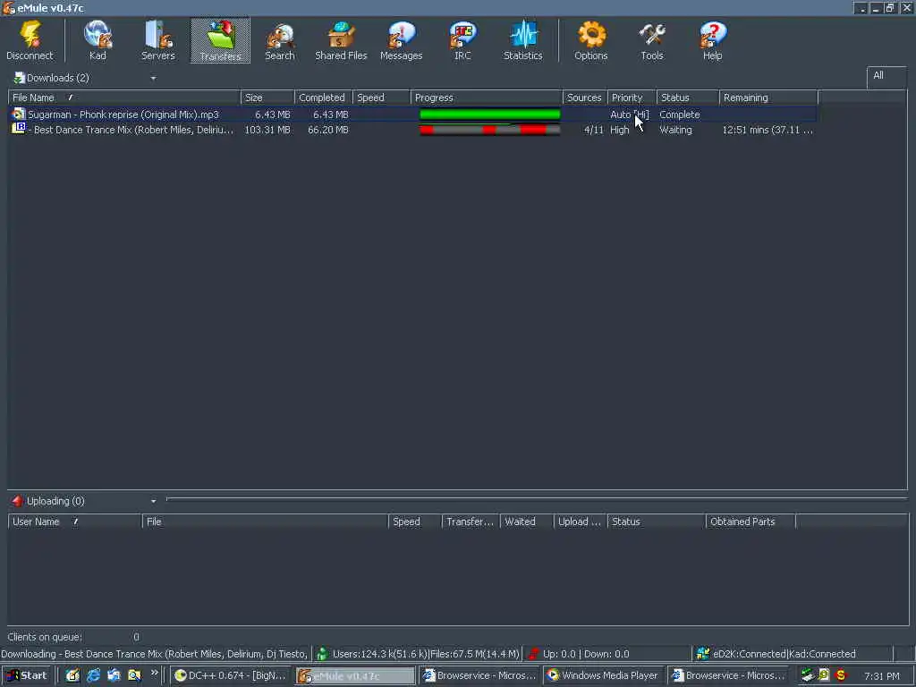Sort downloads by Remaining column
The image size is (916, 687).
click(768, 98)
